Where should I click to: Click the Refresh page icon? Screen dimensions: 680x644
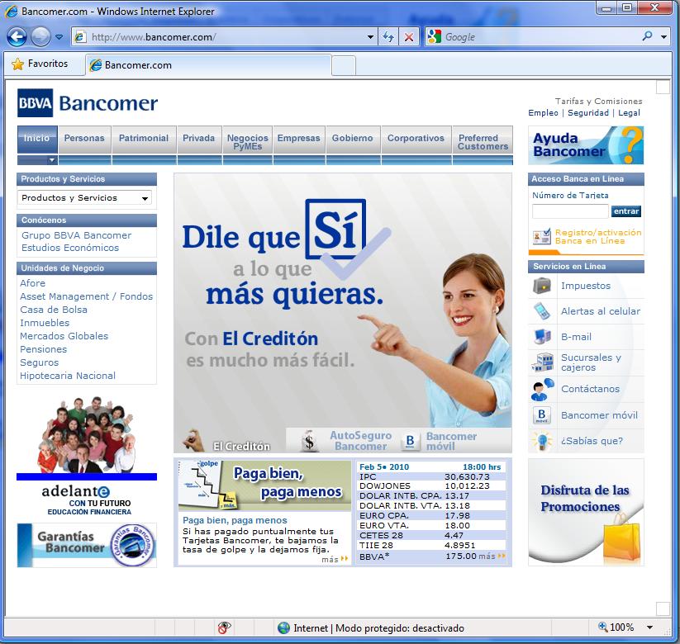(x=388, y=37)
